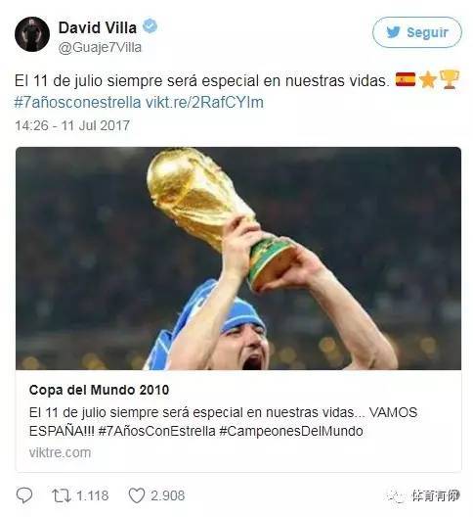Click David Villa's profile avatar

pyautogui.click(x=32, y=34)
